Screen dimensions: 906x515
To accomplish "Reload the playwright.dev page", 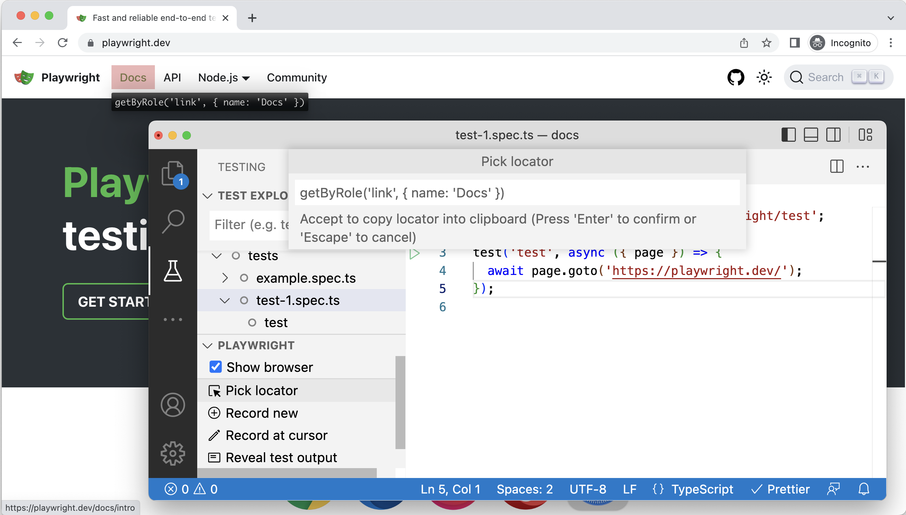I will point(63,43).
